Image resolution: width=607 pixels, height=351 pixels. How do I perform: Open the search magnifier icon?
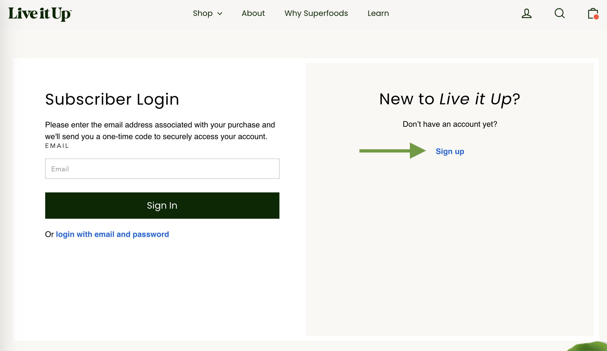tap(560, 13)
